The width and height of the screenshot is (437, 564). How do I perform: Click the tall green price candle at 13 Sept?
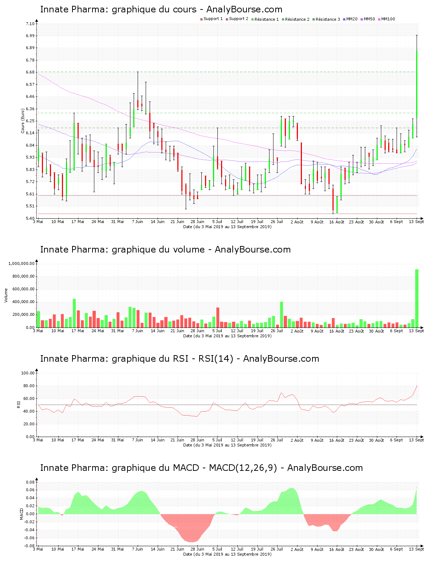pos(417,84)
